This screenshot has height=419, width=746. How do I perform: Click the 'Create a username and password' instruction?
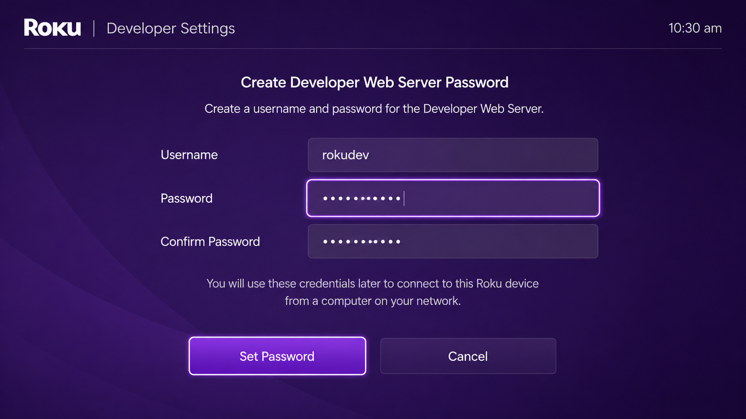tap(374, 109)
